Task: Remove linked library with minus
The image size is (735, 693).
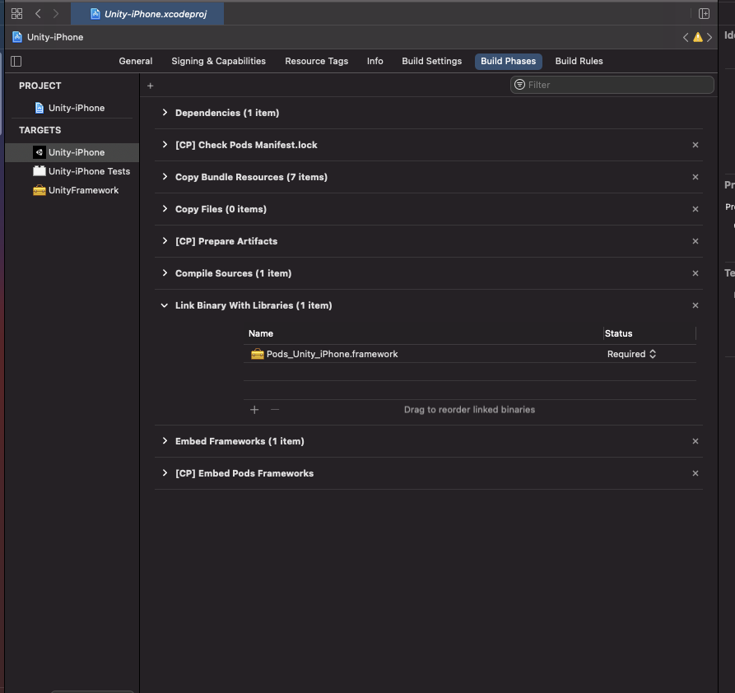Action: coord(275,410)
